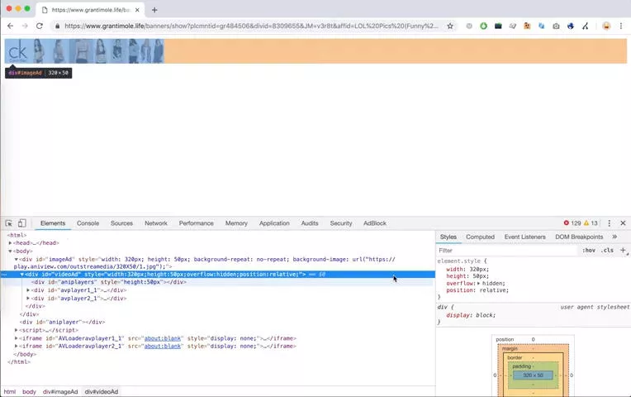631x397 pixels.
Task: Collapse the div imageAd node
Action: pyautogui.click(x=16, y=259)
